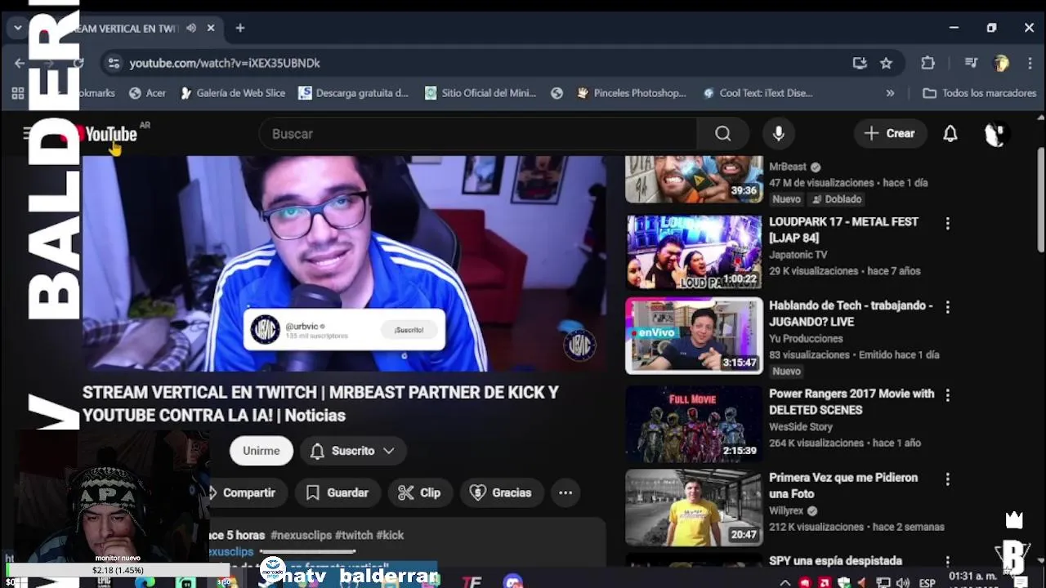Open MrBeast channel name link
Image resolution: width=1046 pixels, height=588 pixels.
(x=788, y=167)
